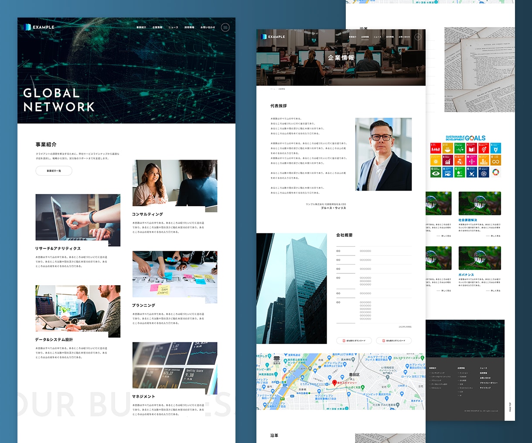Click the 事業紹介一覧 button
Viewport: 532px width, 443px height.
[x=54, y=171]
